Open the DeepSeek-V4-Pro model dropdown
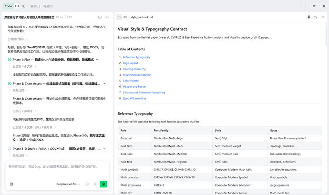Image resolution: width=329 pixels, height=195 pixels. tap(68, 184)
